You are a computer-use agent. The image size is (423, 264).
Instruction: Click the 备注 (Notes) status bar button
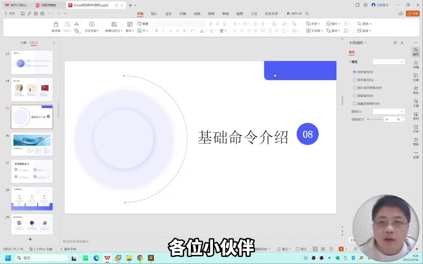pyautogui.click(x=284, y=249)
